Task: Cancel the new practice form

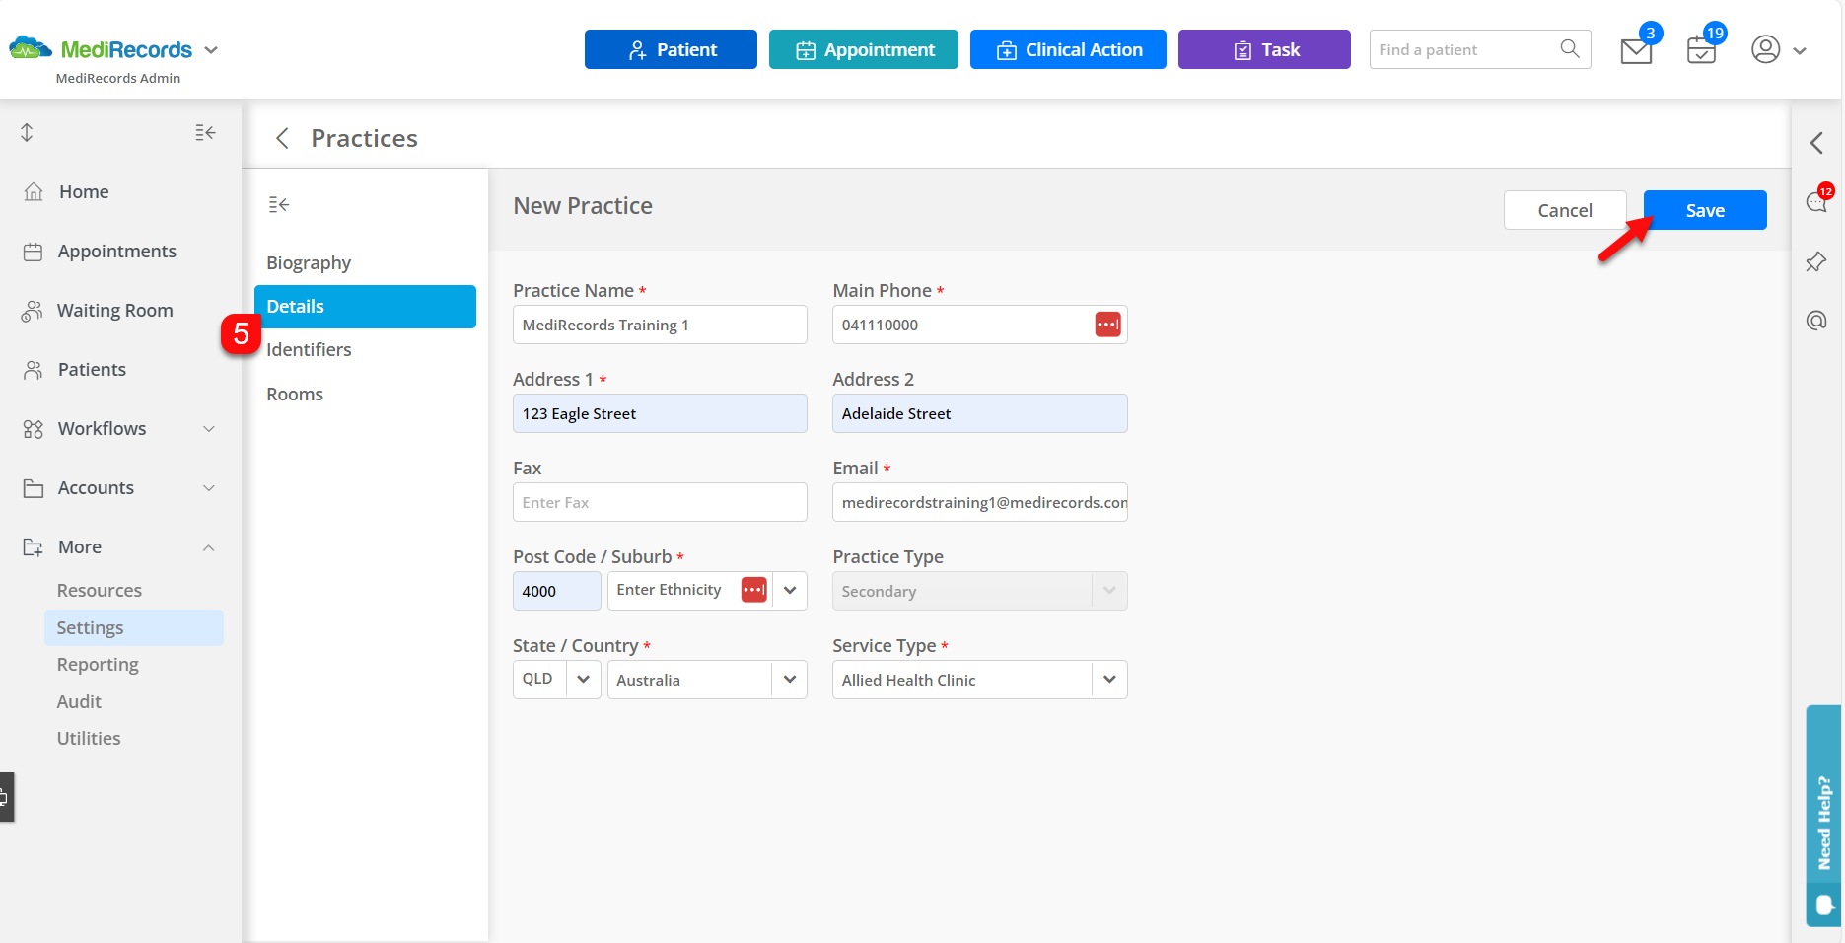Action: click(x=1565, y=210)
